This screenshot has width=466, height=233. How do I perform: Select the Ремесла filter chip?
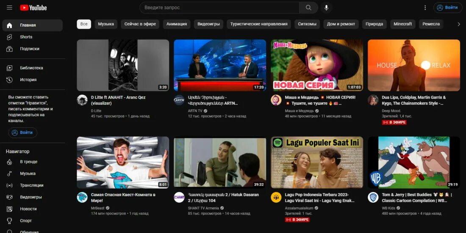[x=431, y=24]
